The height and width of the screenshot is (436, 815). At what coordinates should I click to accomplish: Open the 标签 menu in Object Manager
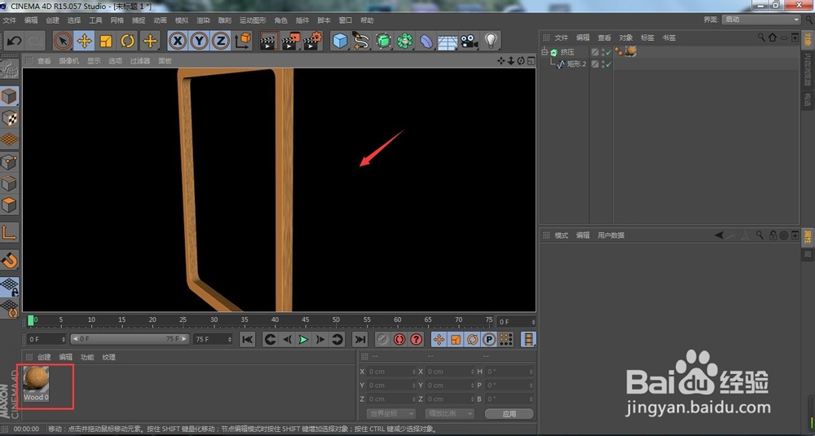coord(647,38)
